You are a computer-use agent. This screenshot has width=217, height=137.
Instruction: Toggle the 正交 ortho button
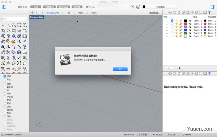[36, 7]
